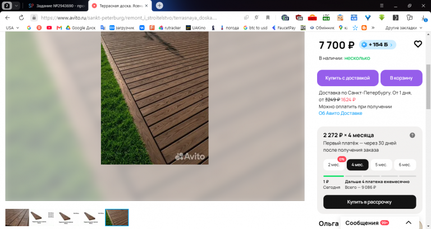
Task: Select the 5 мес. installment option
Action: click(381, 165)
